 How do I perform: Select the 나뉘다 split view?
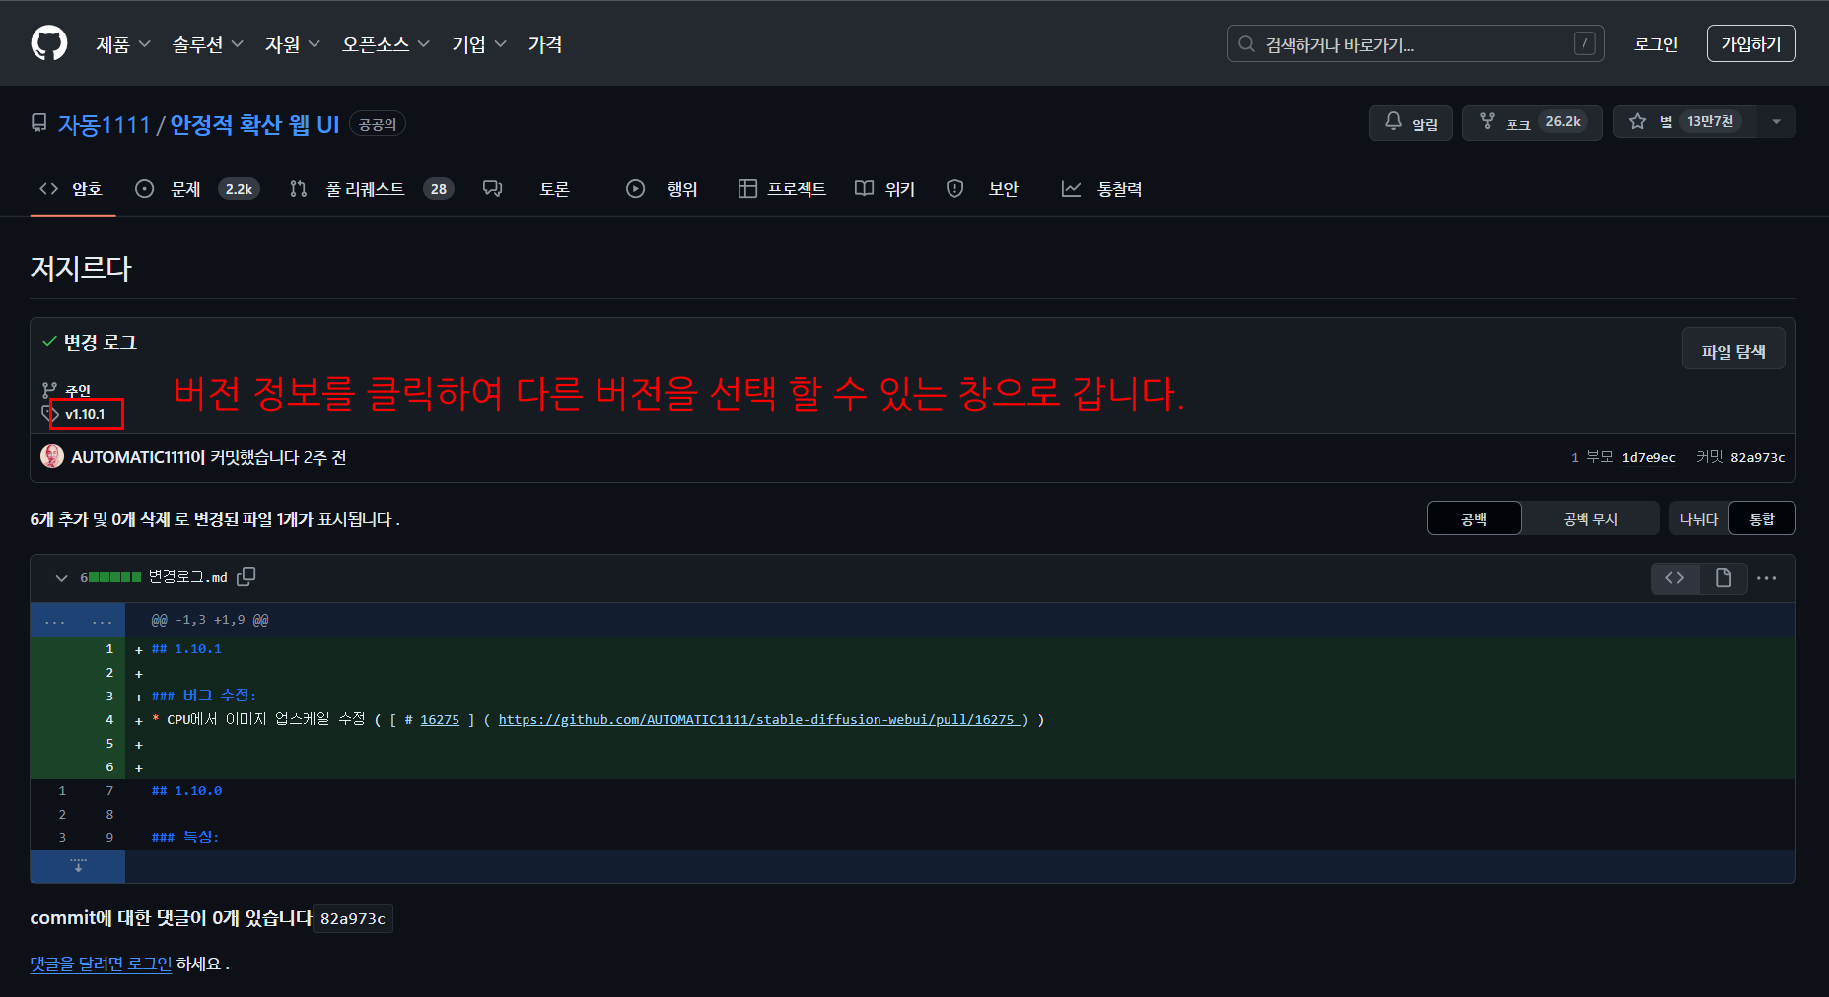point(1698,519)
